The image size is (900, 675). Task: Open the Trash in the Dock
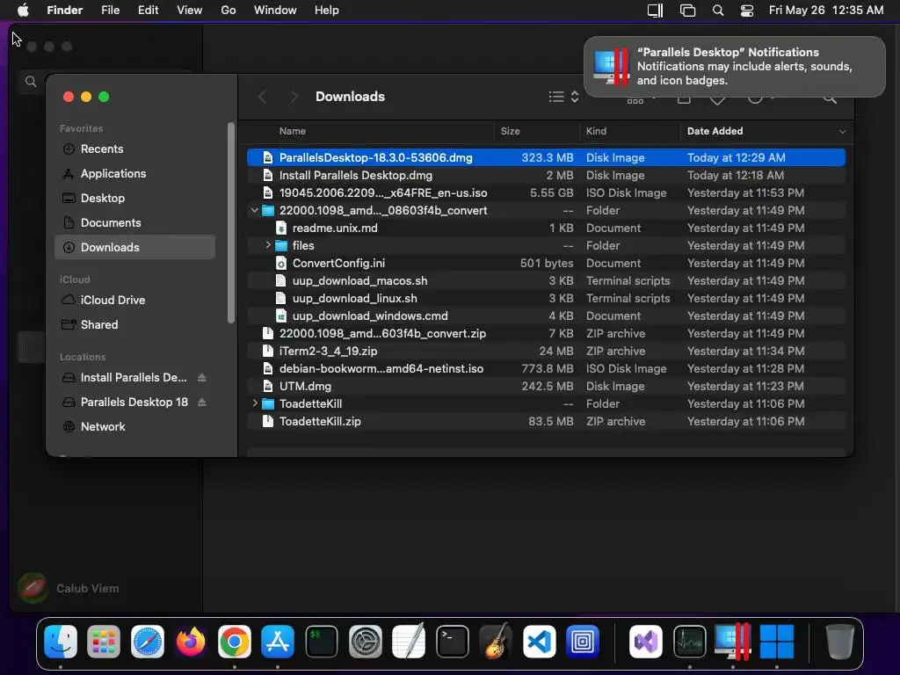[x=839, y=641]
